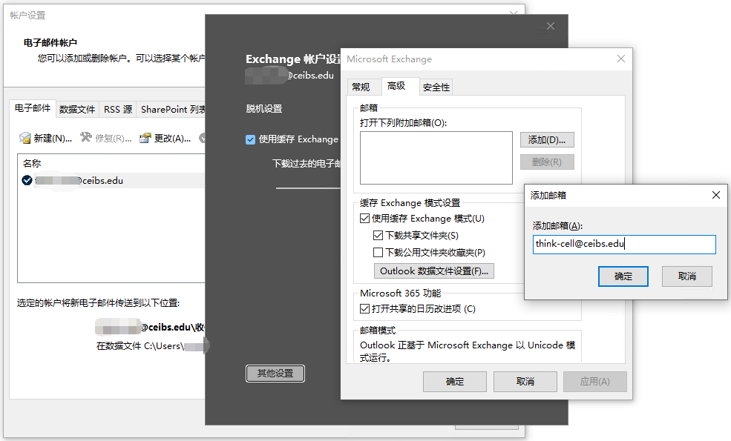Switch to the 安全性 tab
The width and height of the screenshot is (731, 441).
436,87
